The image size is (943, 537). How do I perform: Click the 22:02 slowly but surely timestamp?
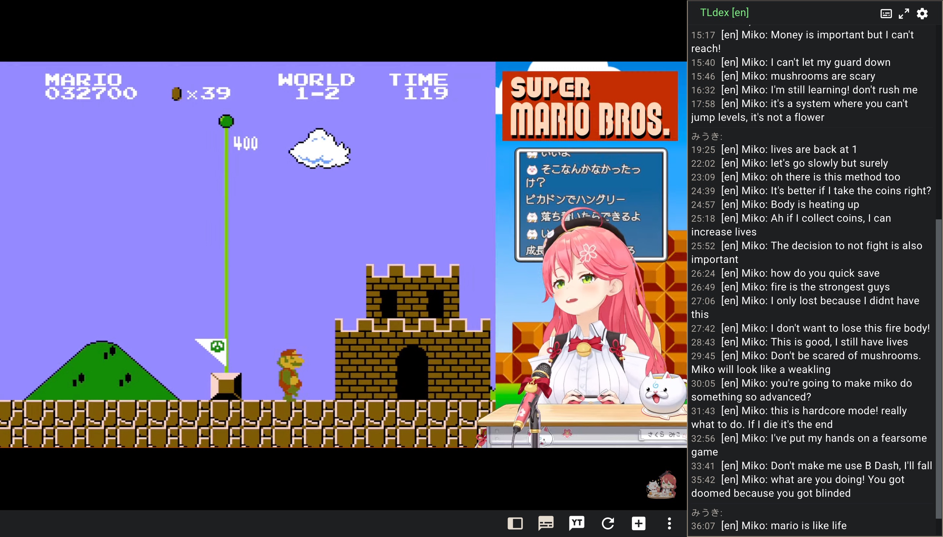pos(703,163)
